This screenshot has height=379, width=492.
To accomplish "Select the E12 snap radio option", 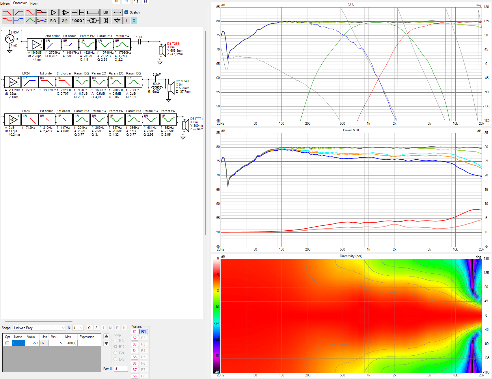I will click(x=115, y=347).
